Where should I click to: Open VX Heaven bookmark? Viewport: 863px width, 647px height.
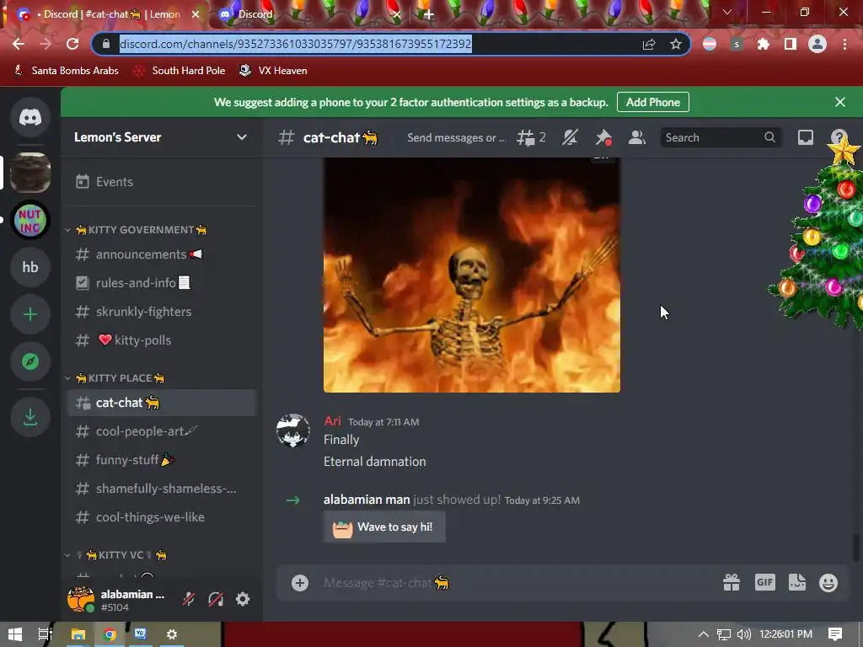pos(274,71)
